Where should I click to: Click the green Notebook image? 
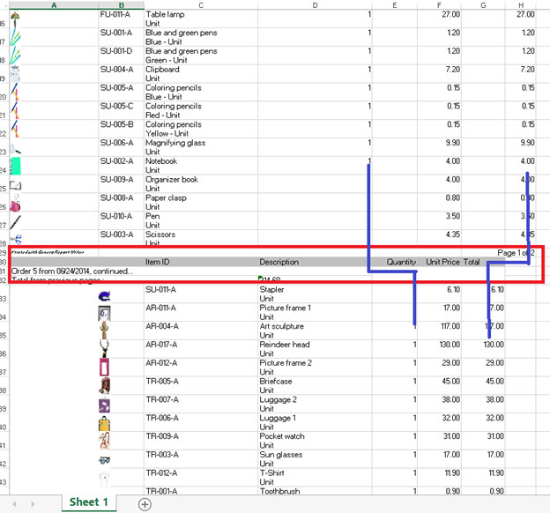(15, 166)
